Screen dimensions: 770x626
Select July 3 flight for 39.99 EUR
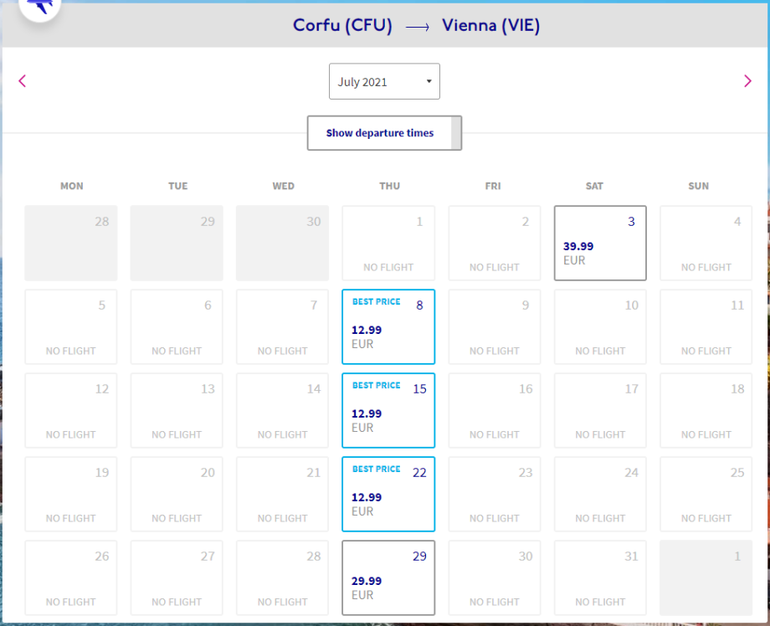600,243
